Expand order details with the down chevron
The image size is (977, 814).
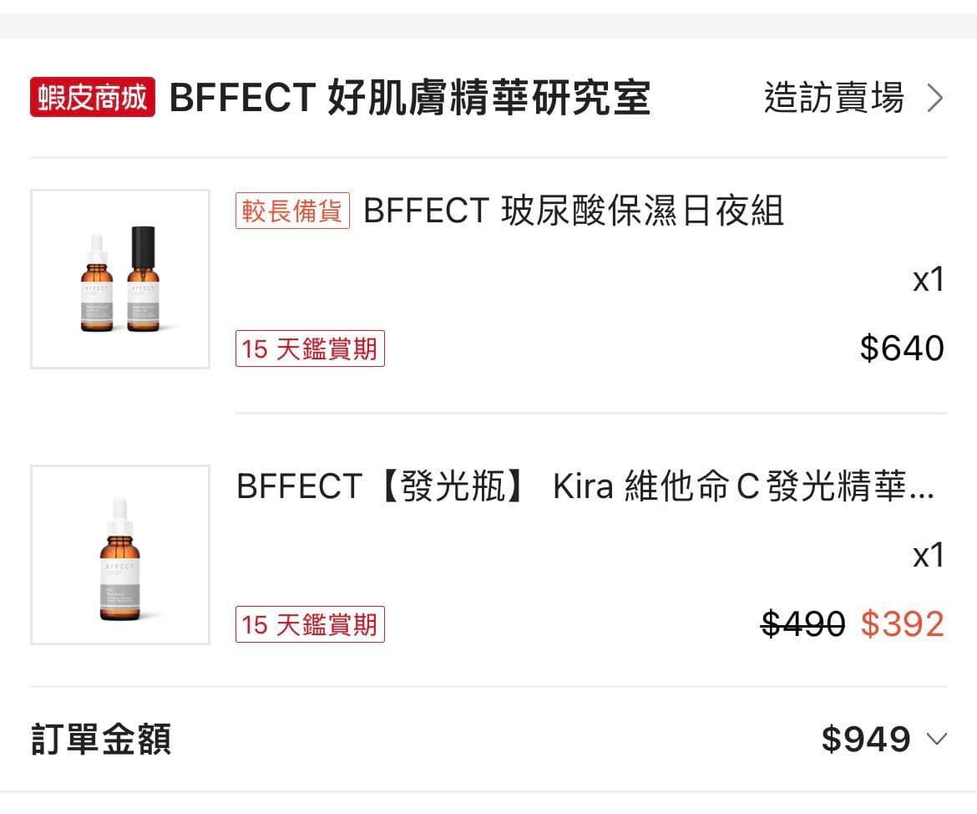[x=937, y=740]
